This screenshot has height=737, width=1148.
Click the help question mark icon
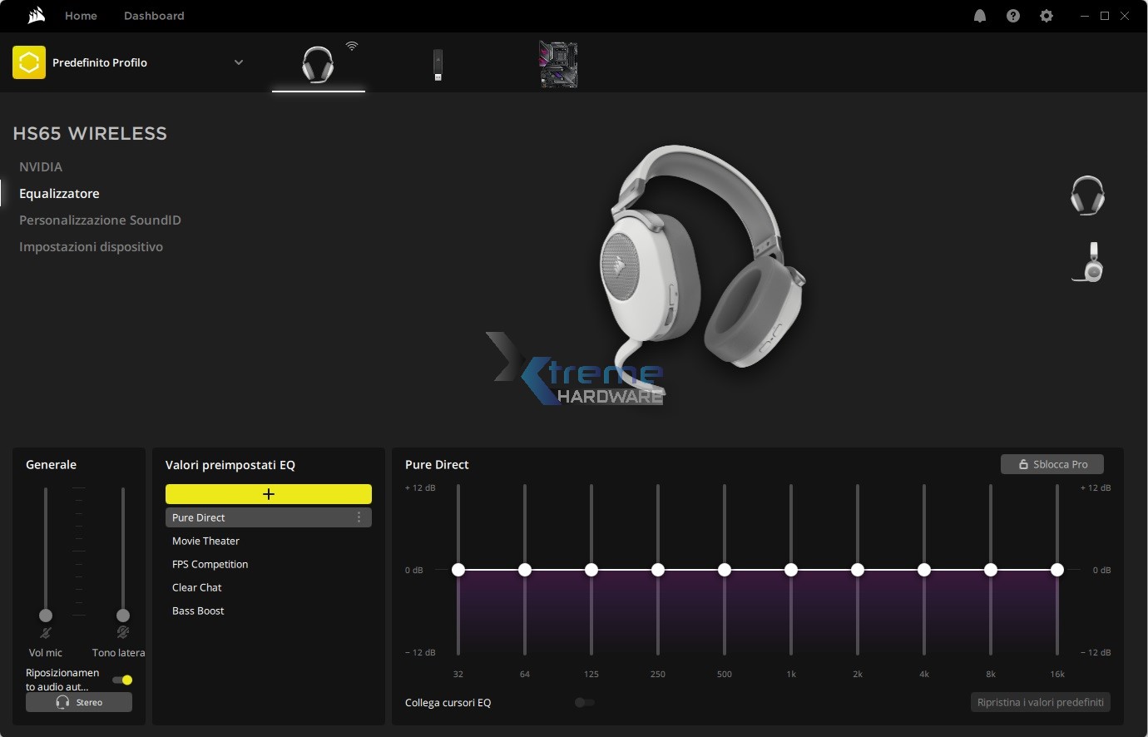click(1013, 16)
